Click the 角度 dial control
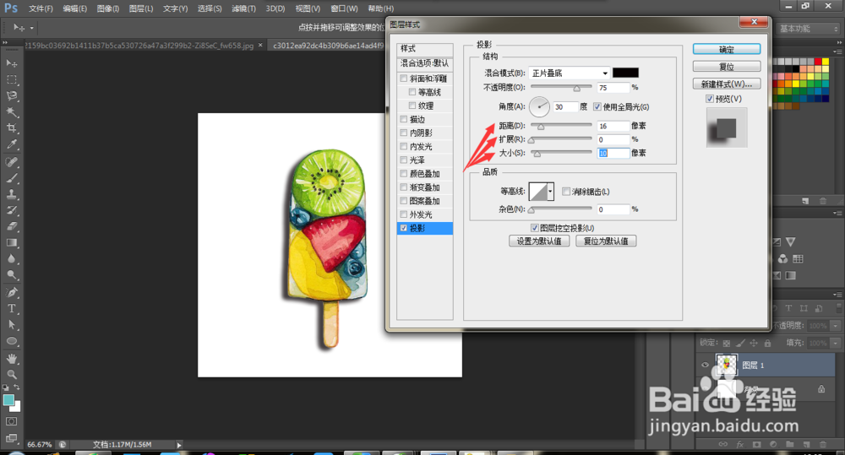The image size is (845, 455). (539, 106)
